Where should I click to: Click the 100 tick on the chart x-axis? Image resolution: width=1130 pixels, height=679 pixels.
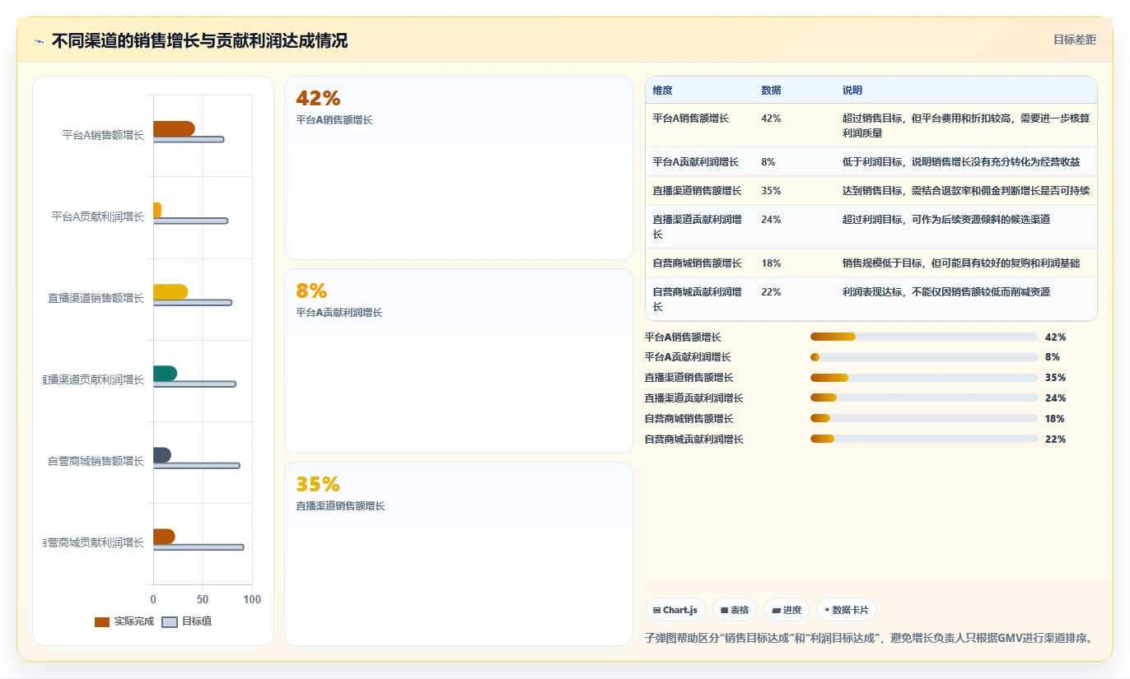252,599
